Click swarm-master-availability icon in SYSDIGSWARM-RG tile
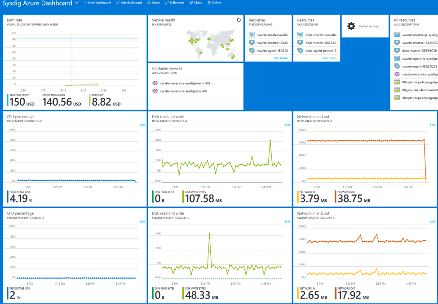Screen dimensions: 438x304 (252, 35)
